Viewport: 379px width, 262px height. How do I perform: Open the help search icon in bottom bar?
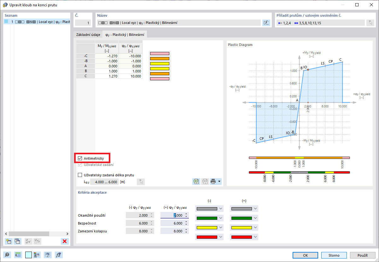[7, 255]
